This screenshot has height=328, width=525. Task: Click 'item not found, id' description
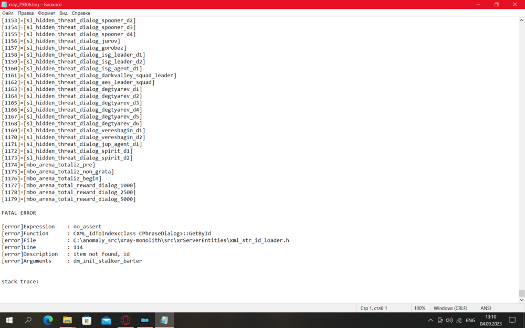(101, 254)
